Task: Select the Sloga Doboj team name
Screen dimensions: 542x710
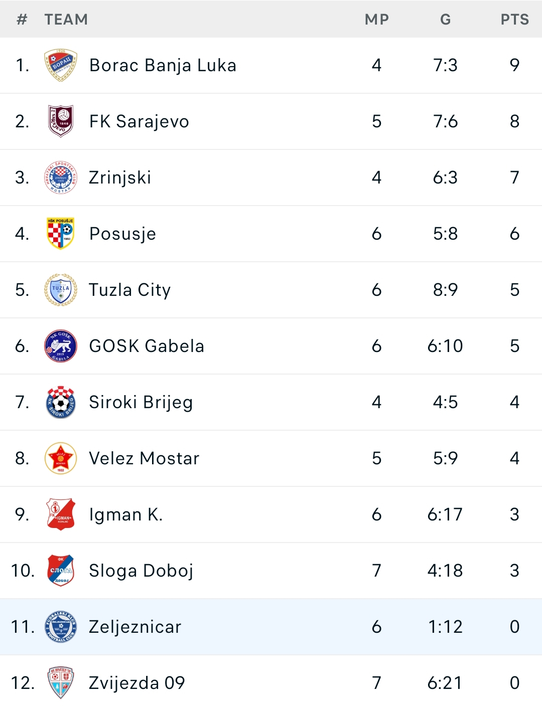Action: coord(141,571)
